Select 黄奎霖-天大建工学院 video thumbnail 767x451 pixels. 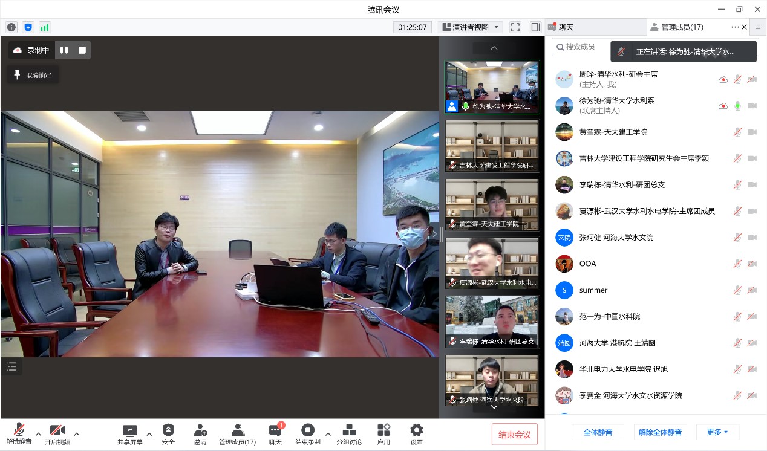[x=492, y=204]
